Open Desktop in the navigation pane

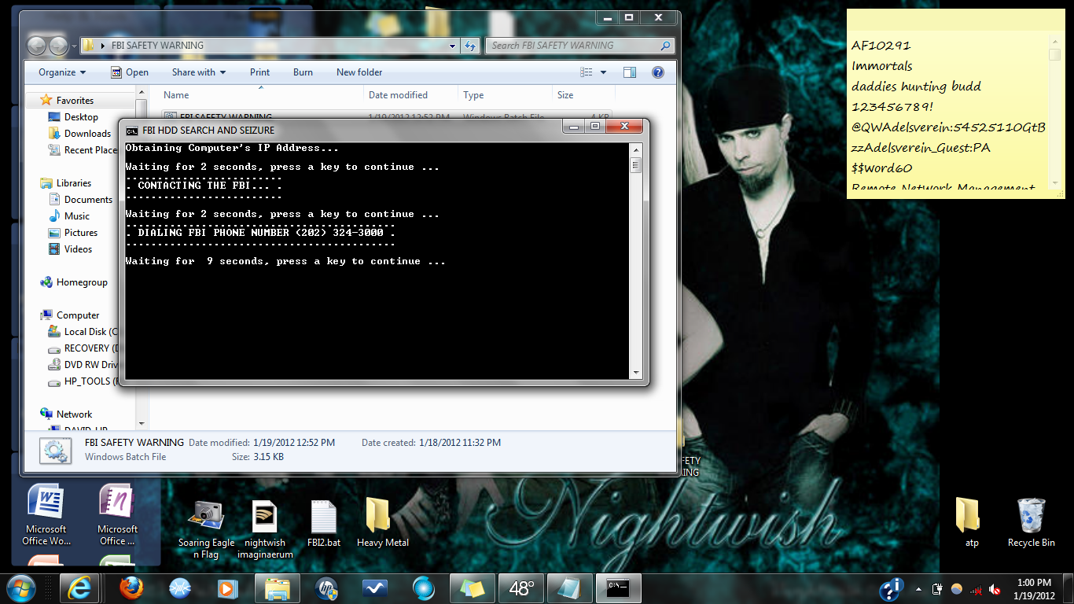81,117
